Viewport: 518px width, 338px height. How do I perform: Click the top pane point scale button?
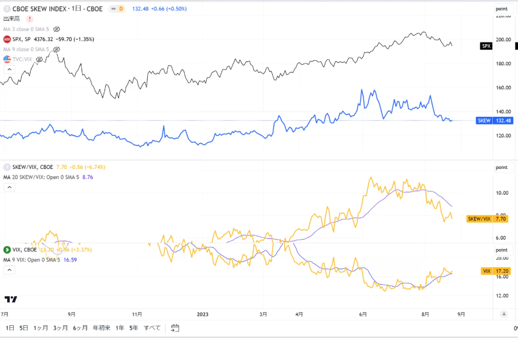pyautogui.click(x=501, y=9)
